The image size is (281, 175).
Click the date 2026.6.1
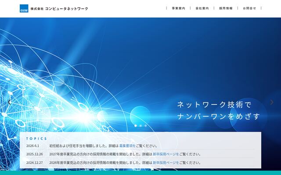tap(32, 146)
